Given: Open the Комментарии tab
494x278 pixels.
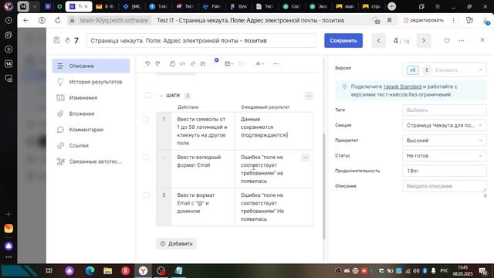Looking at the screenshot, I should (91, 130).
